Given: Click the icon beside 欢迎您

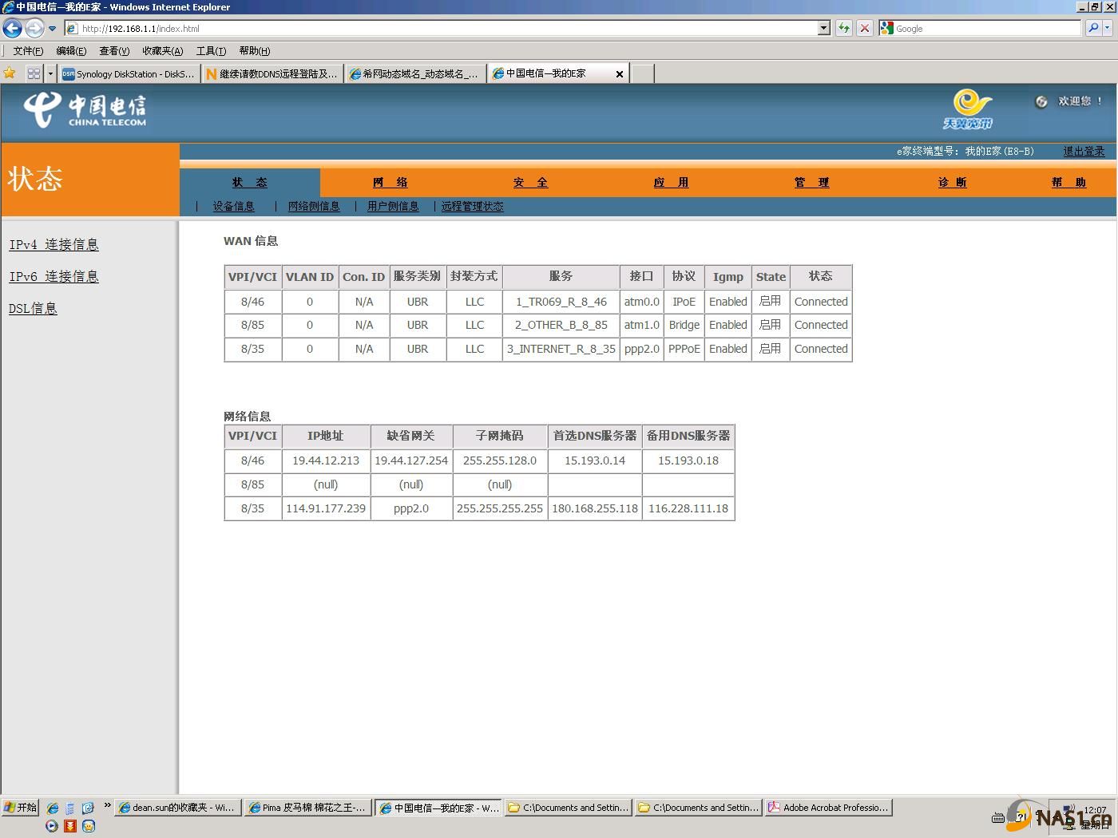Looking at the screenshot, I should point(1041,101).
